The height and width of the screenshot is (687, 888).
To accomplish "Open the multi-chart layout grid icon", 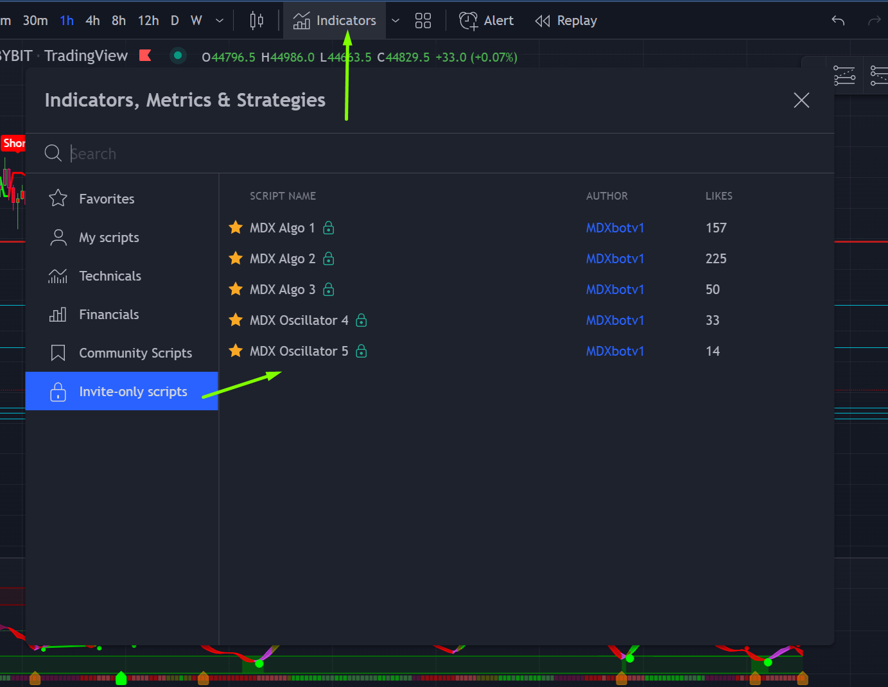I will pyautogui.click(x=422, y=20).
